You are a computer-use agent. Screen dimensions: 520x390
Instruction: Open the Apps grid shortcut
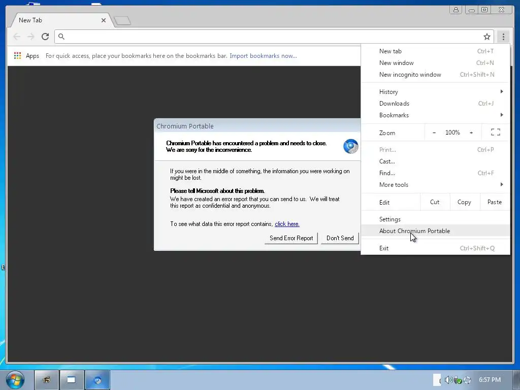pos(26,56)
